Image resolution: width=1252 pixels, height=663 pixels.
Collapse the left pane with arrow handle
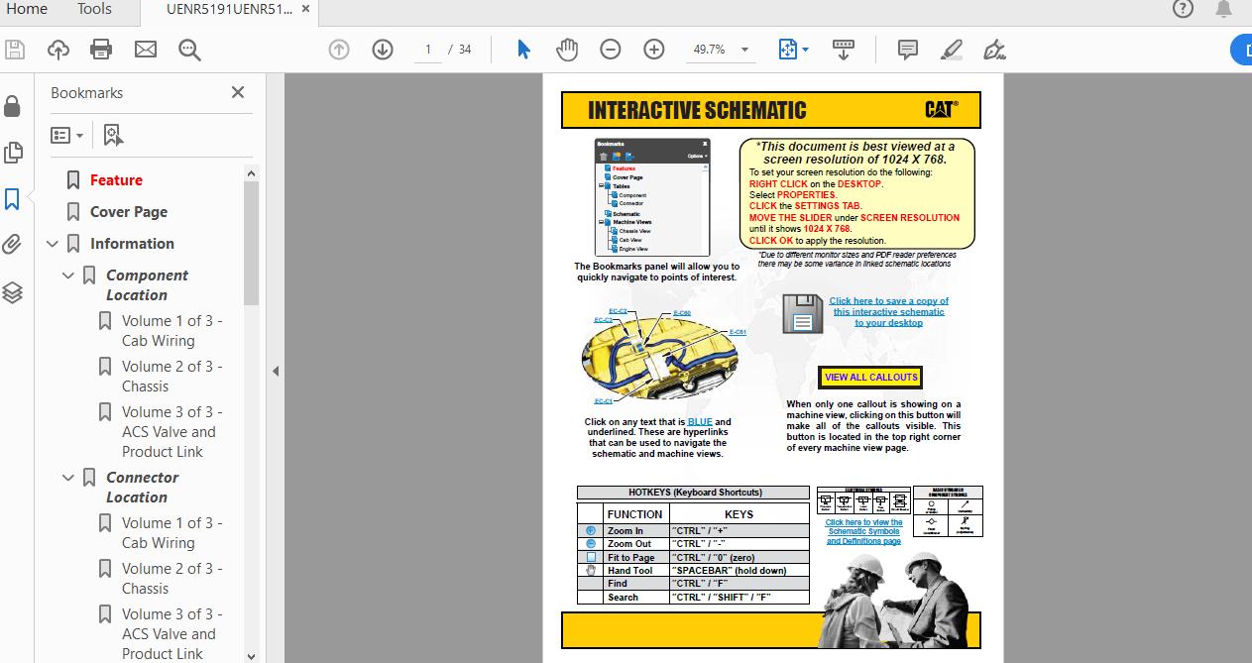(x=276, y=371)
